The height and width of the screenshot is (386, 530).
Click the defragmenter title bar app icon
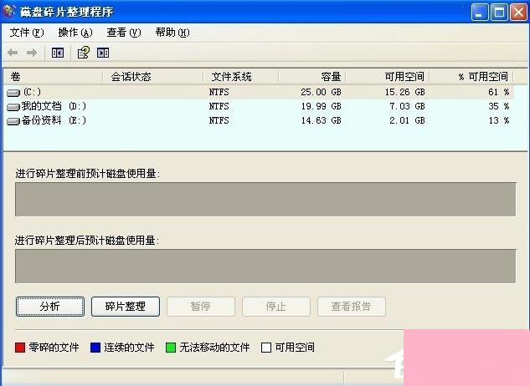click(8, 12)
